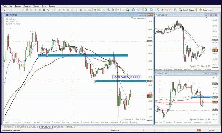This screenshot has height=133, width=222.
Task: Open the Navigator panel icon
Action: (167, 10)
